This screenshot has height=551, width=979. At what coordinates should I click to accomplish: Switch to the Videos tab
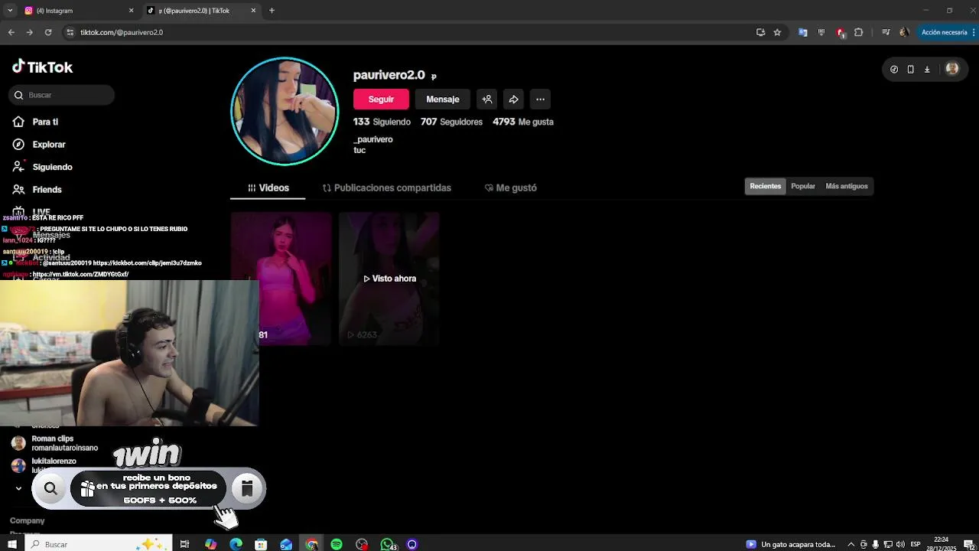point(268,187)
